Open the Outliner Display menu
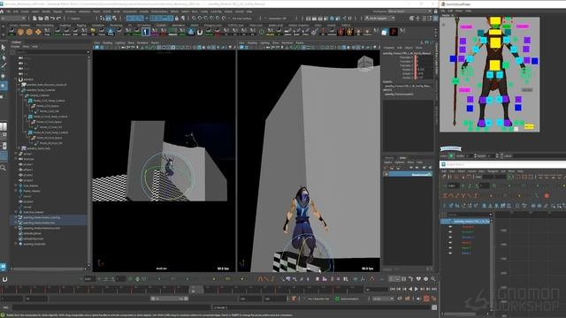The image size is (566, 318). click(x=16, y=47)
